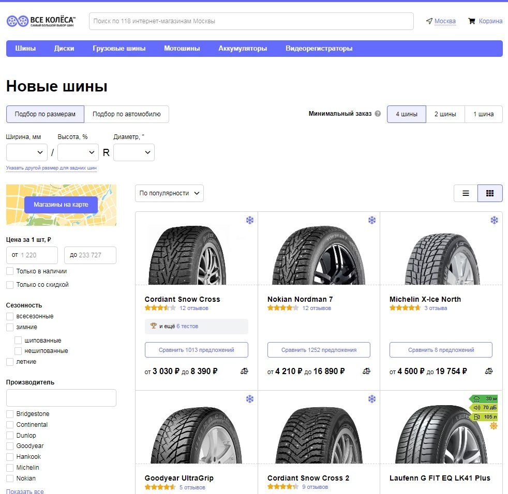
Task: Set minimum order to 2 шины
Action: click(445, 114)
